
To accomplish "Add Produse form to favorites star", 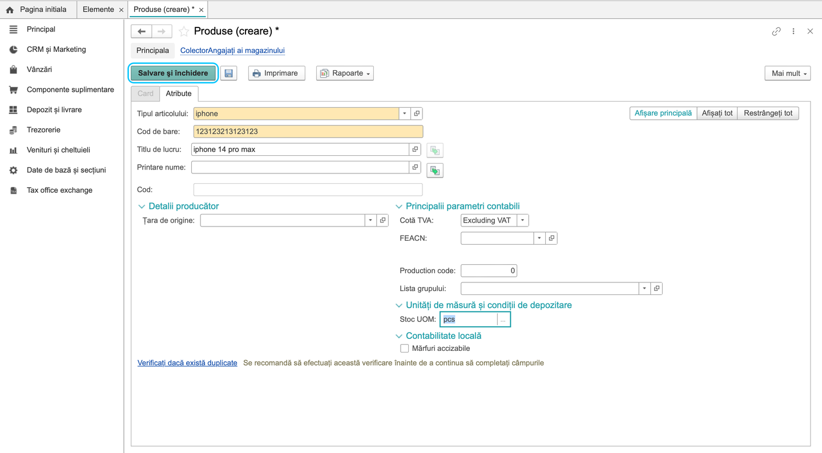I will click(184, 31).
